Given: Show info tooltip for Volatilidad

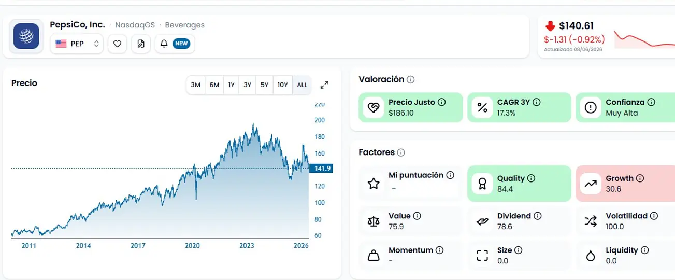Looking at the screenshot, I should (x=654, y=216).
